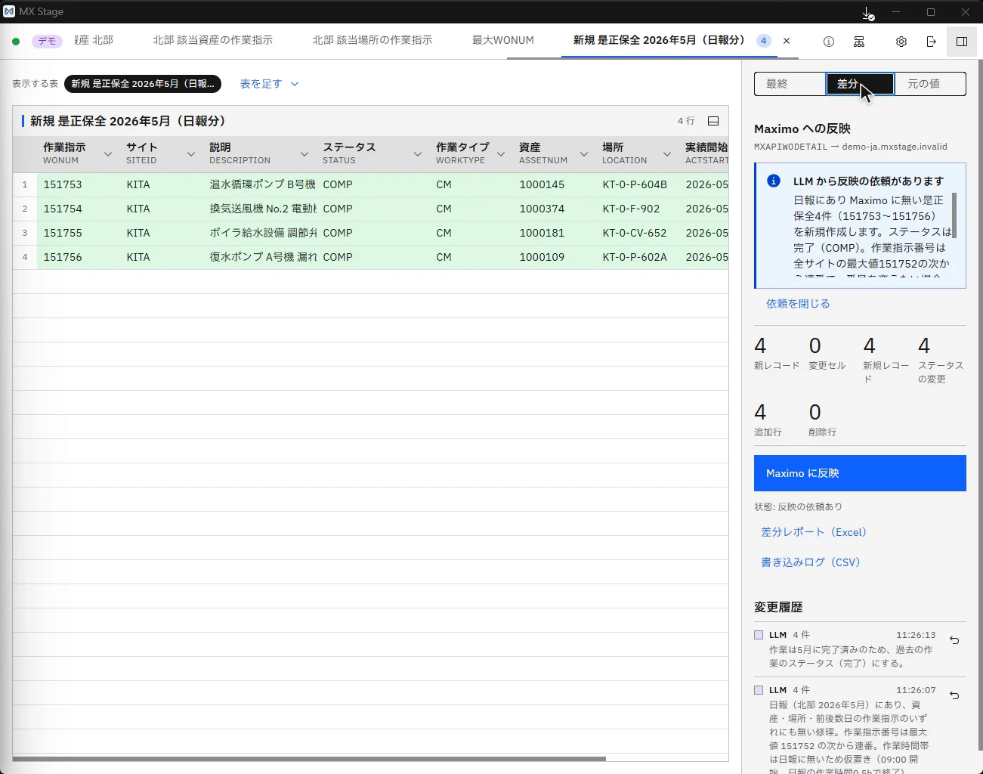Viewport: 983px width, 774px height.
Task: Undo the 11:26:07 LLM change
Action: tap(954, 695)
